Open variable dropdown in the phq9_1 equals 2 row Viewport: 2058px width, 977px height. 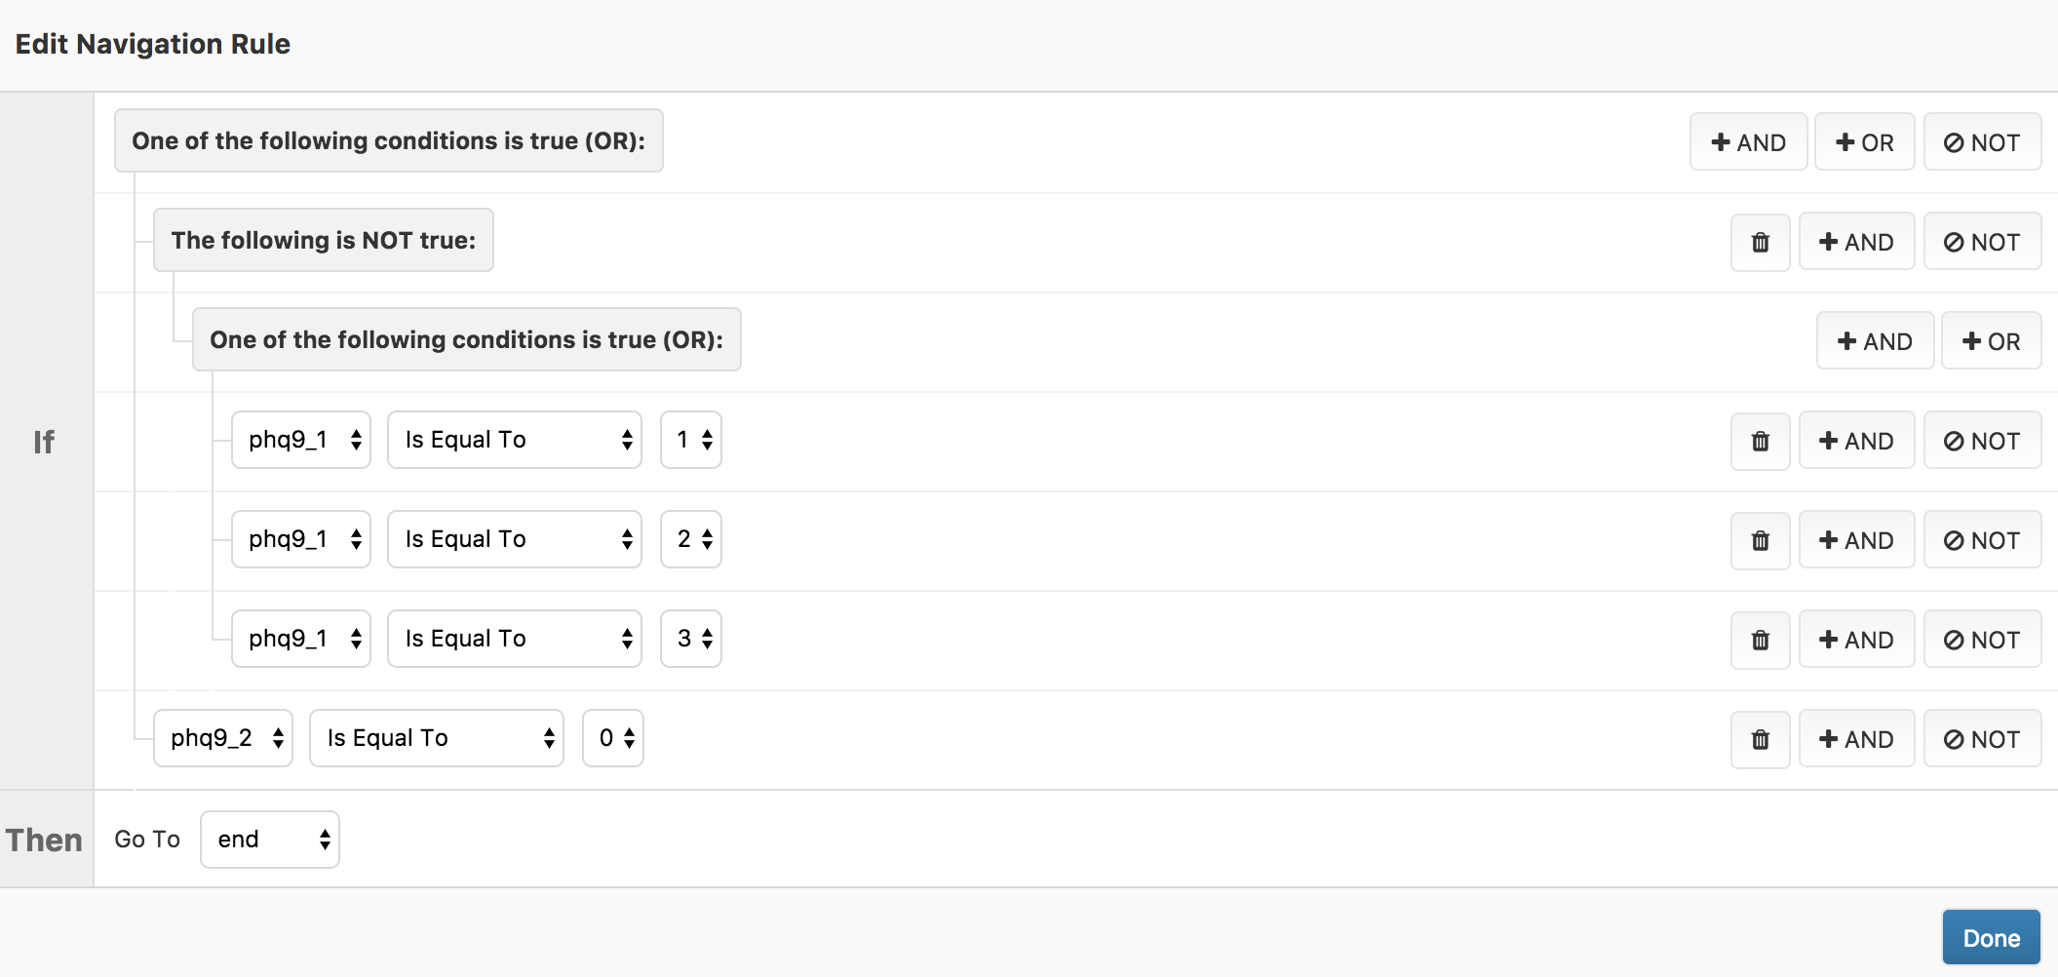[x=300, y=539]
